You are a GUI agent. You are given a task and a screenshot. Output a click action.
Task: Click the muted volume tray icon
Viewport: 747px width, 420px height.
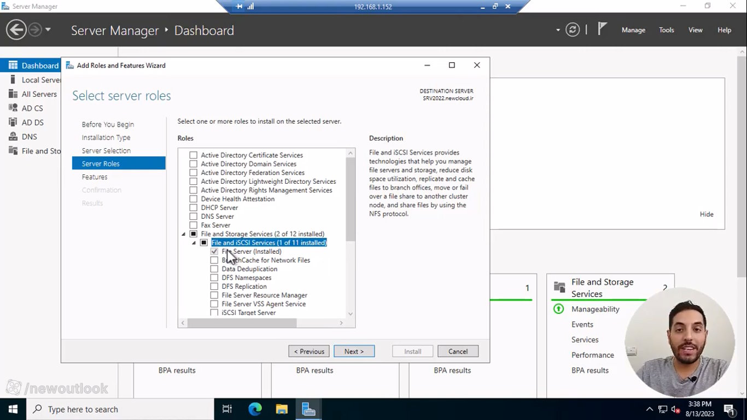tap(675, 409)
